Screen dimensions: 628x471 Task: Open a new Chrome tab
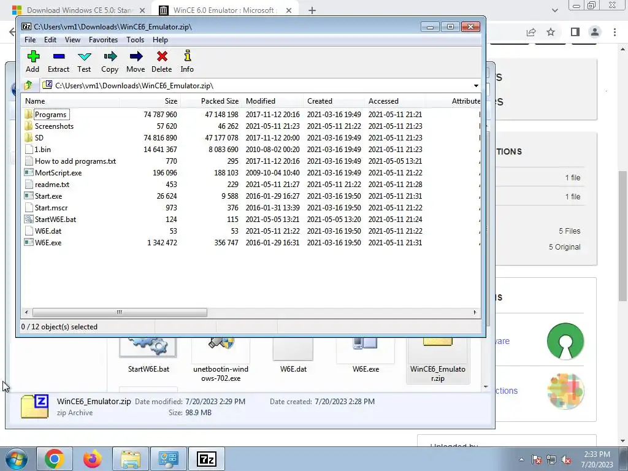point(312,10)
